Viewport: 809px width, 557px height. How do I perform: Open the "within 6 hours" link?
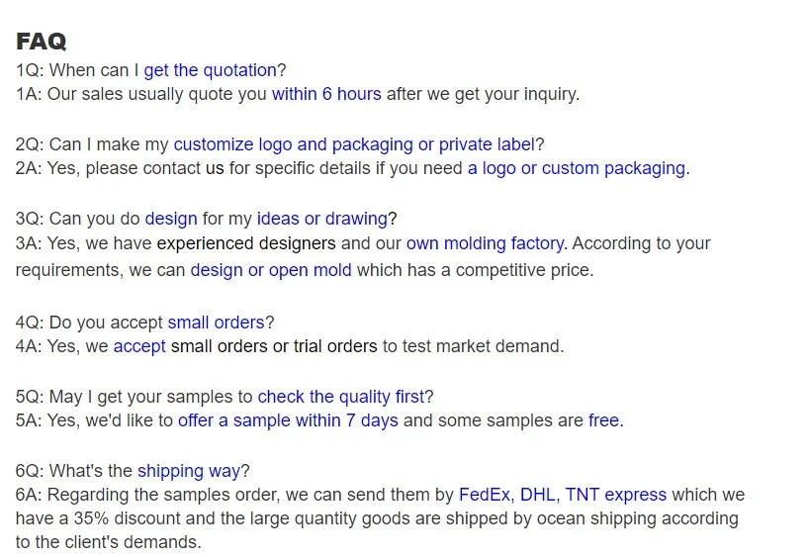326,95
